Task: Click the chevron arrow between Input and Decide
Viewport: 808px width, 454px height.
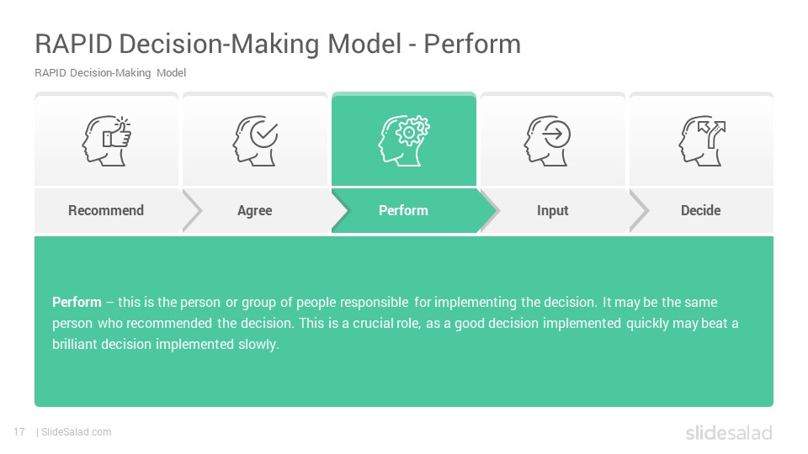Action: pos(639,210)
